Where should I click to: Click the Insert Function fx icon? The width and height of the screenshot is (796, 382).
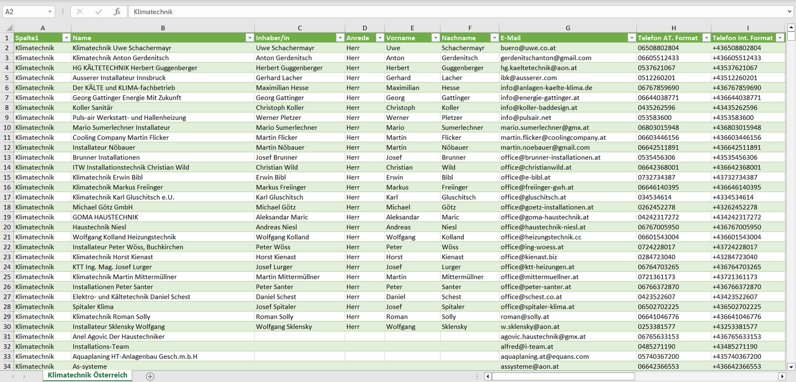pos(117,12)
